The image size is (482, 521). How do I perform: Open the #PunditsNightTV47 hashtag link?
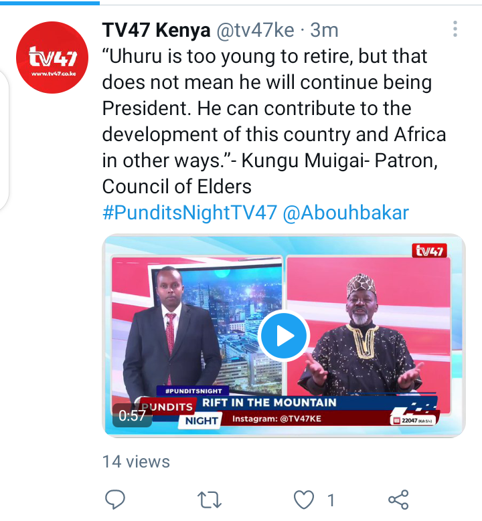[x=189, y=213]
